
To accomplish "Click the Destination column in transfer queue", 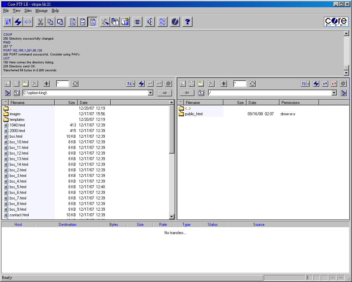I will coord(68,225).
